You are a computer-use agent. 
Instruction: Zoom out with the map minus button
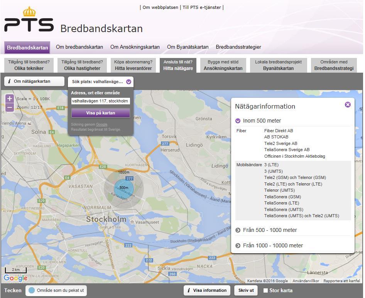click(x=10, y=107)
